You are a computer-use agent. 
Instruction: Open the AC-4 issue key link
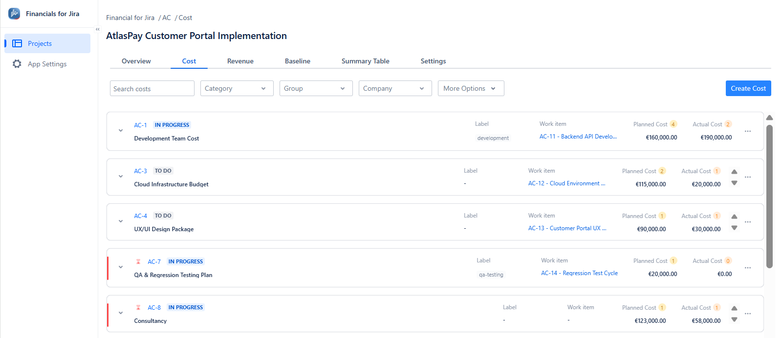tap(141, 216)
